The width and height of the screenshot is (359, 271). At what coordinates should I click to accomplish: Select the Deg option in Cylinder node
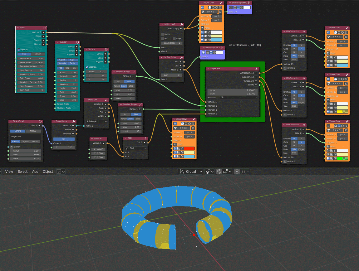coord(67,68)
